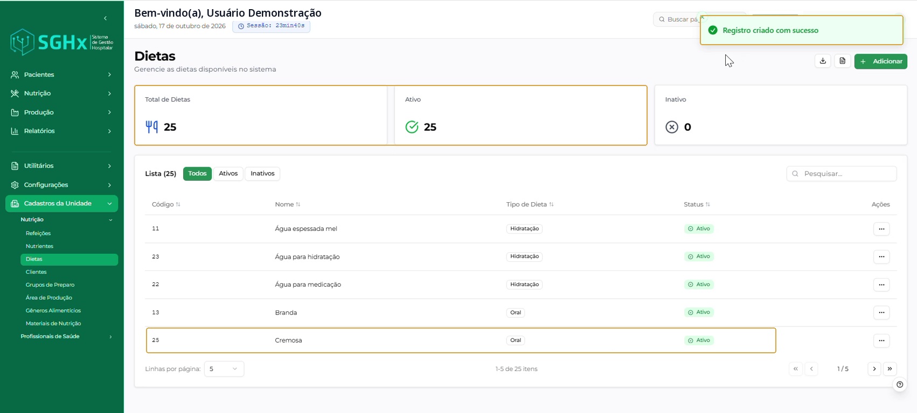Viewport: 917px width, 413px height.
Task: Expand the Pacientes sidebar menu
Action: (x=61, y=75)
